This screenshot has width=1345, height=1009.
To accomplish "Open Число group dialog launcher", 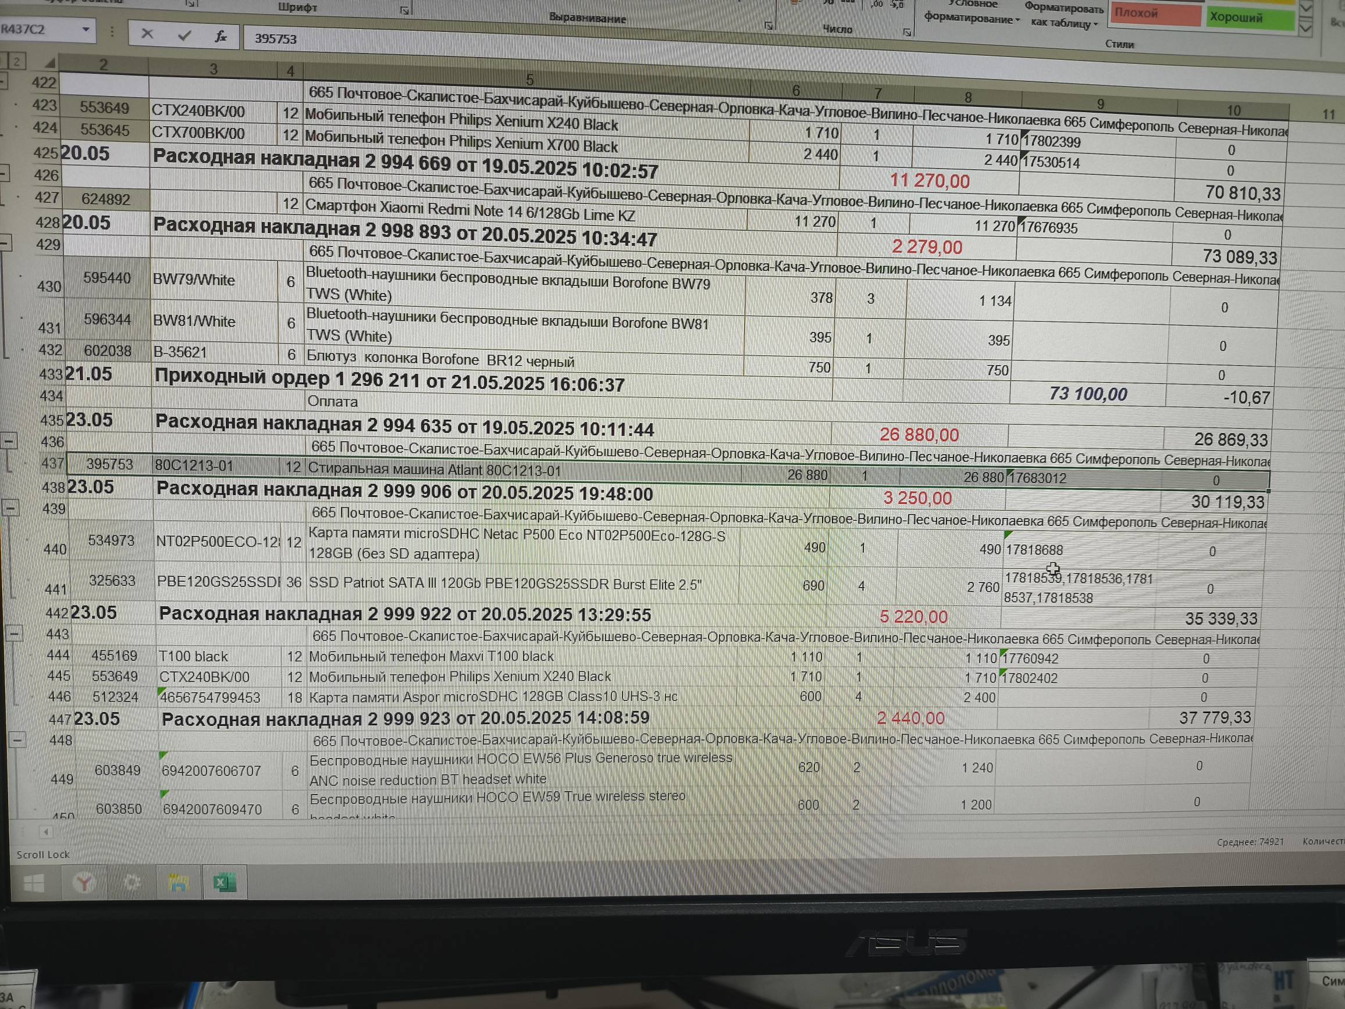I will [x=906, y=32].
